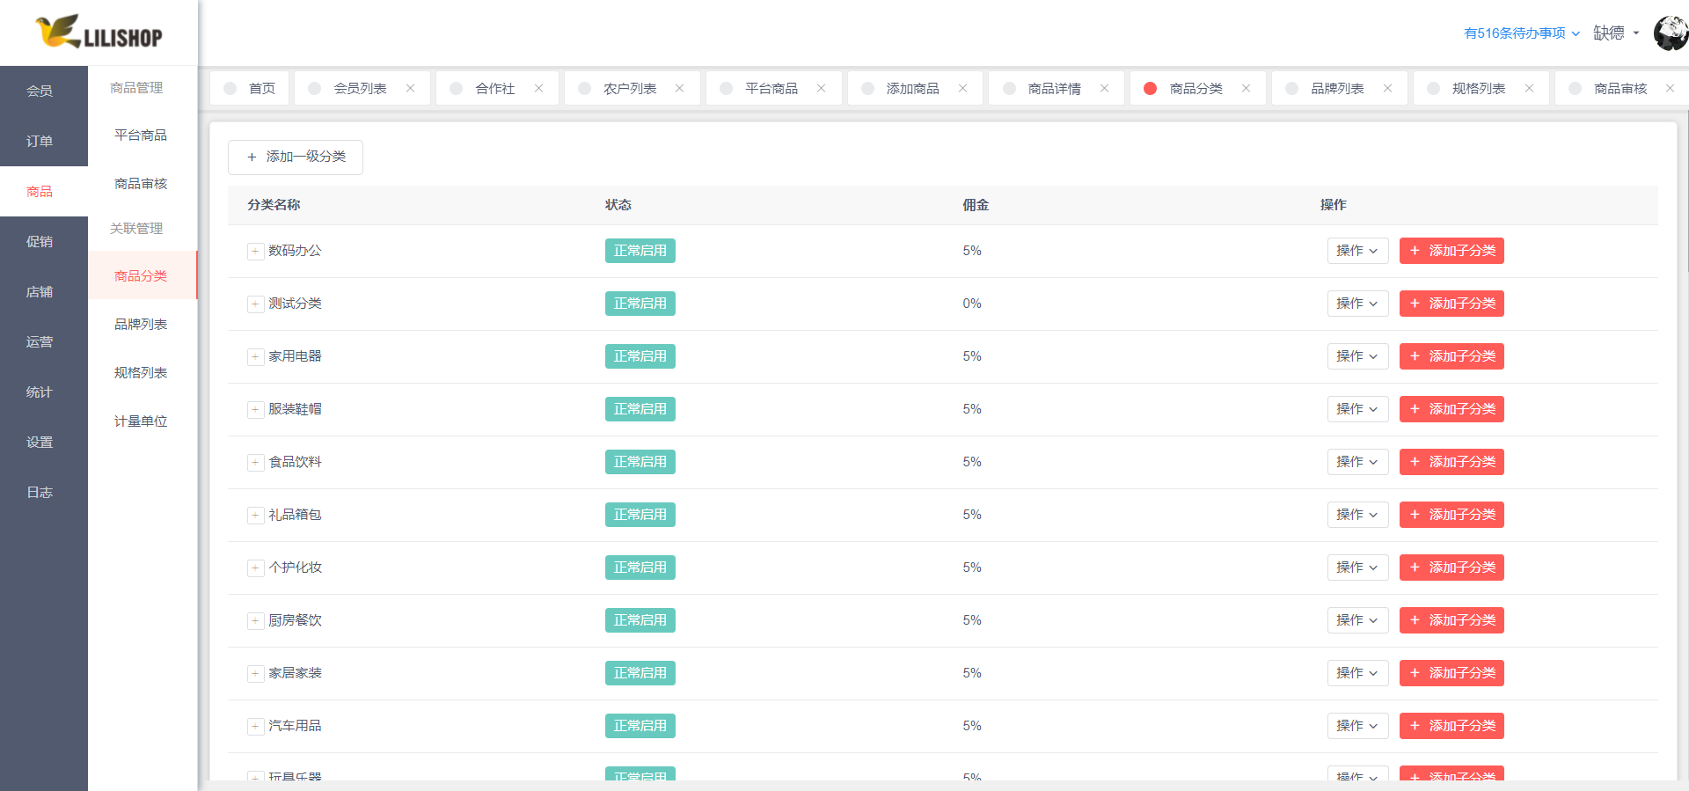Expand the 厨房餐饮 category row
This screenshot has width=1689, height=791.
(255, 621)
